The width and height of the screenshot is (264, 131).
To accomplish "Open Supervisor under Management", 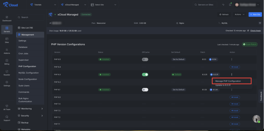I will (x=23, y=60).
